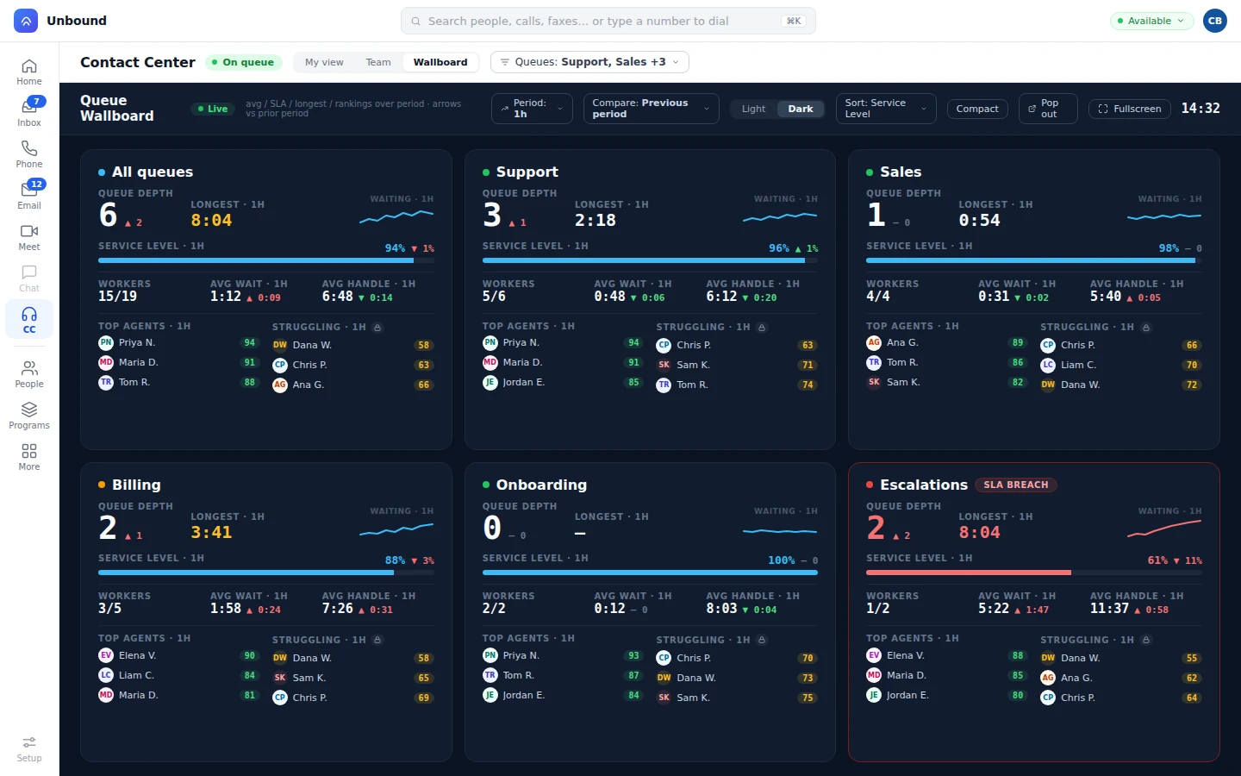
Task: Click the All queues card title
Action: [x=153, y=172]
